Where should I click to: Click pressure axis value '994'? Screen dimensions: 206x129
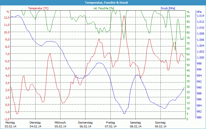point(199,75)
